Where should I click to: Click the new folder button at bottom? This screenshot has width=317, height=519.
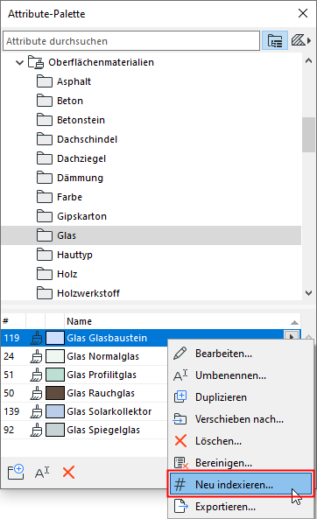point(16,473)
